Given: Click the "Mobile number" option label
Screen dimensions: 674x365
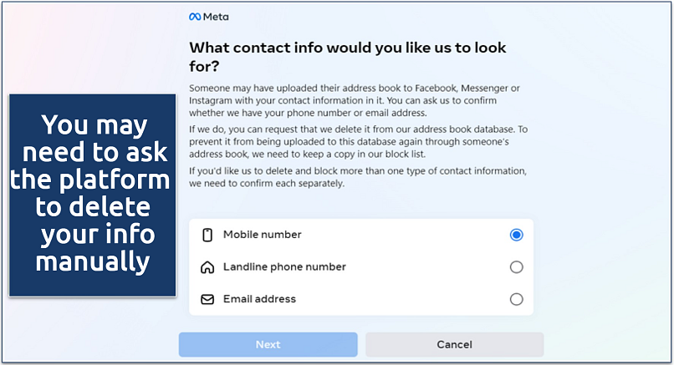Looking at the screenshot, I should 262,235.
